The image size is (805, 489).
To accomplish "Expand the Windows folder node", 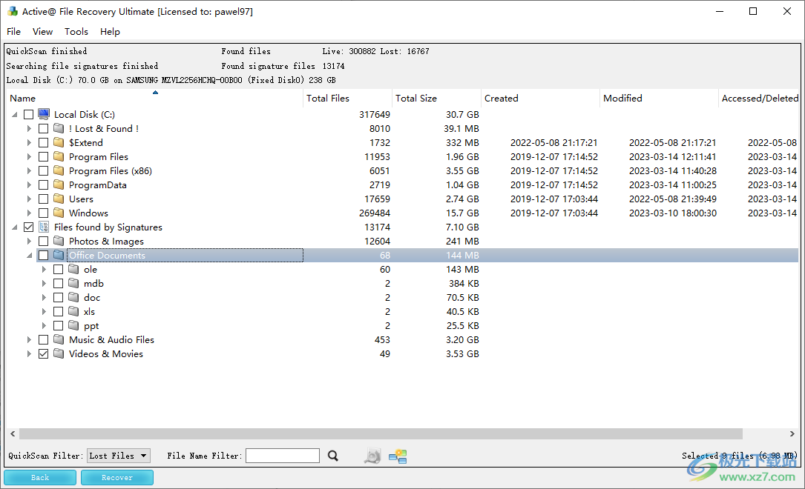I will click(x=29, y=213).
